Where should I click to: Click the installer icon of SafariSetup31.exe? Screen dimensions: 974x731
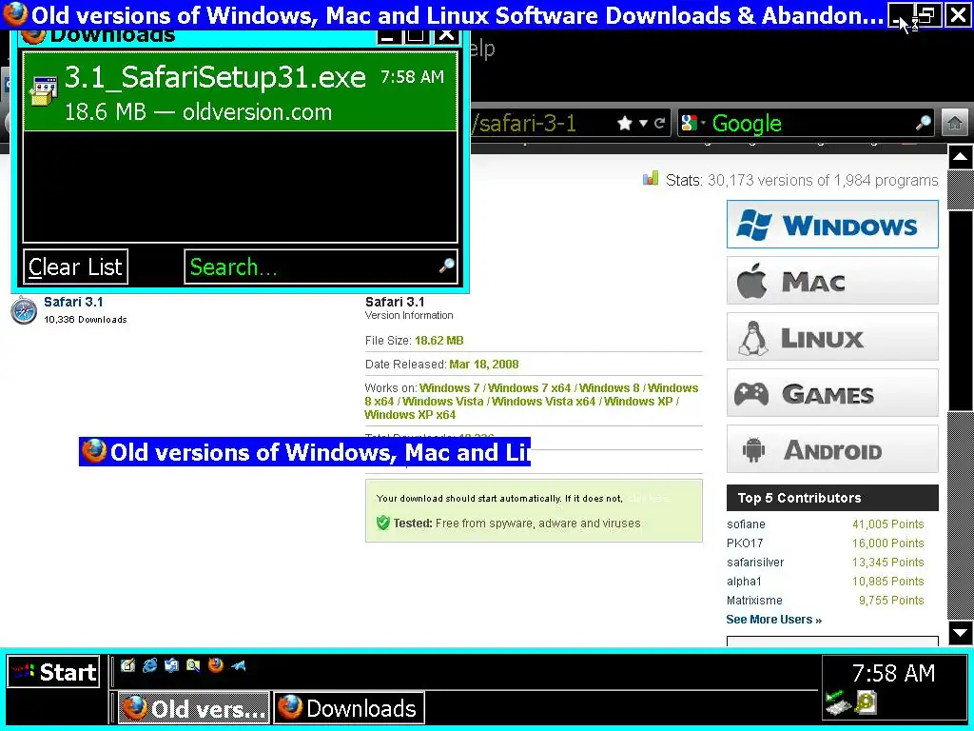point(44,92)
